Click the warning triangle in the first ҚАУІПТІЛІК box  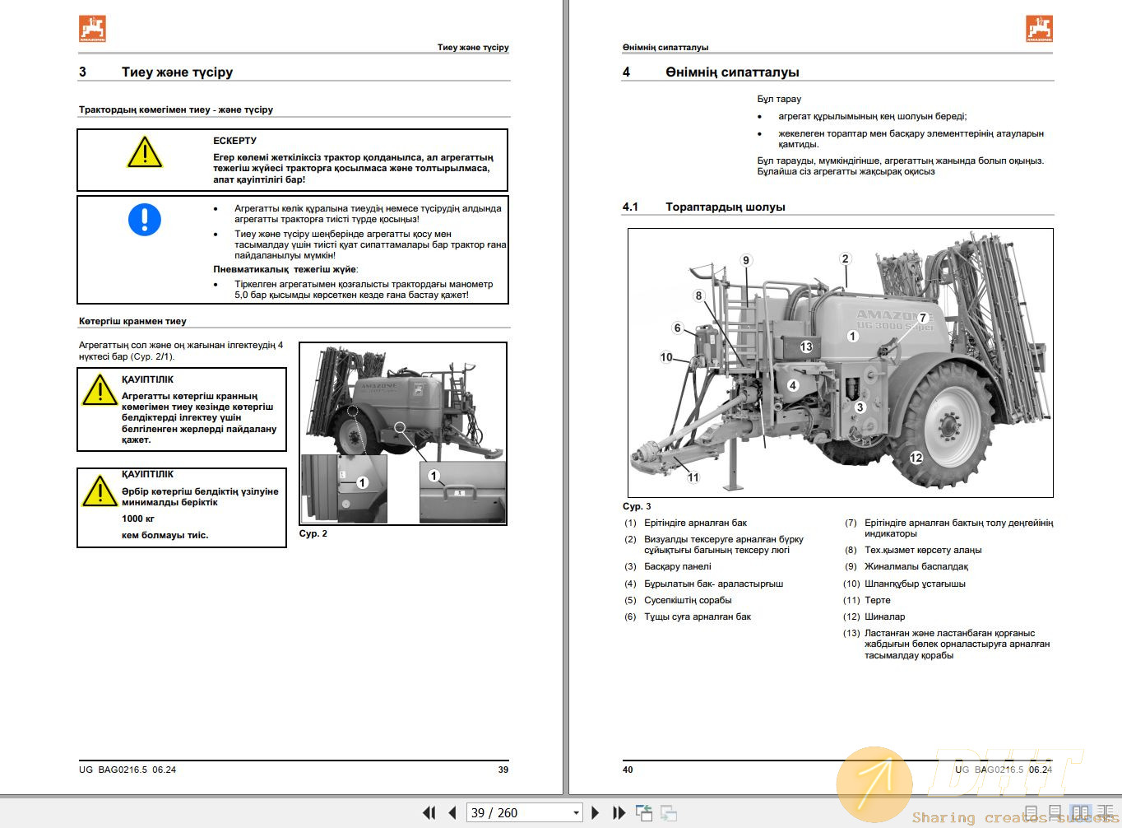point(100,390)
